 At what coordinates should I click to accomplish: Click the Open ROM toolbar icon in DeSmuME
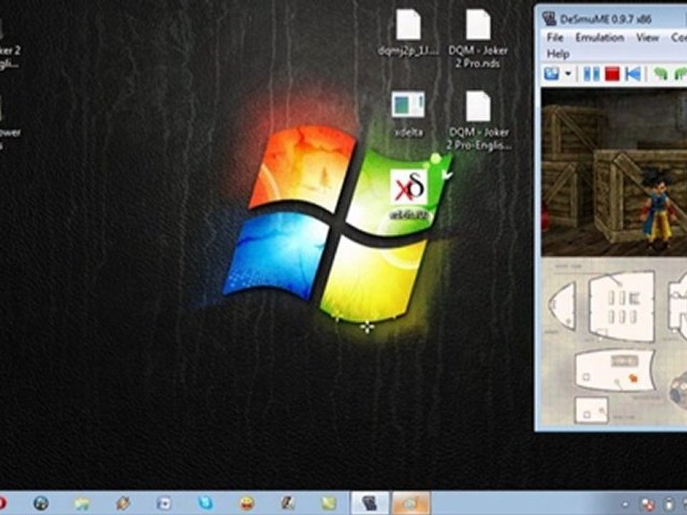coord(552,74)
